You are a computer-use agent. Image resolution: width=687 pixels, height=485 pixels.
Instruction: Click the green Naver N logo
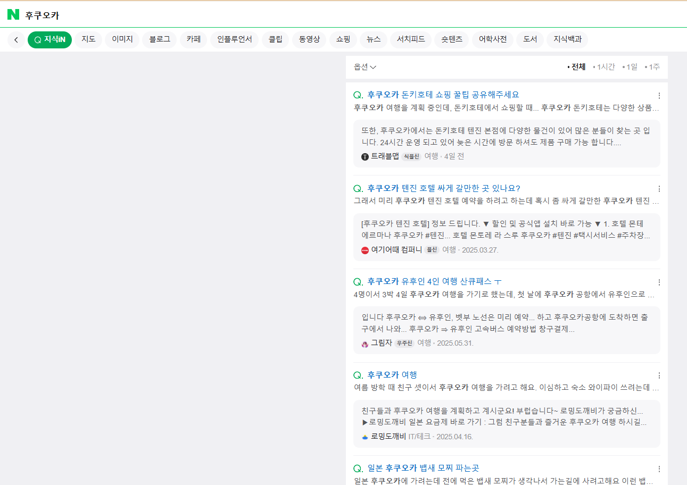(13, 15)
